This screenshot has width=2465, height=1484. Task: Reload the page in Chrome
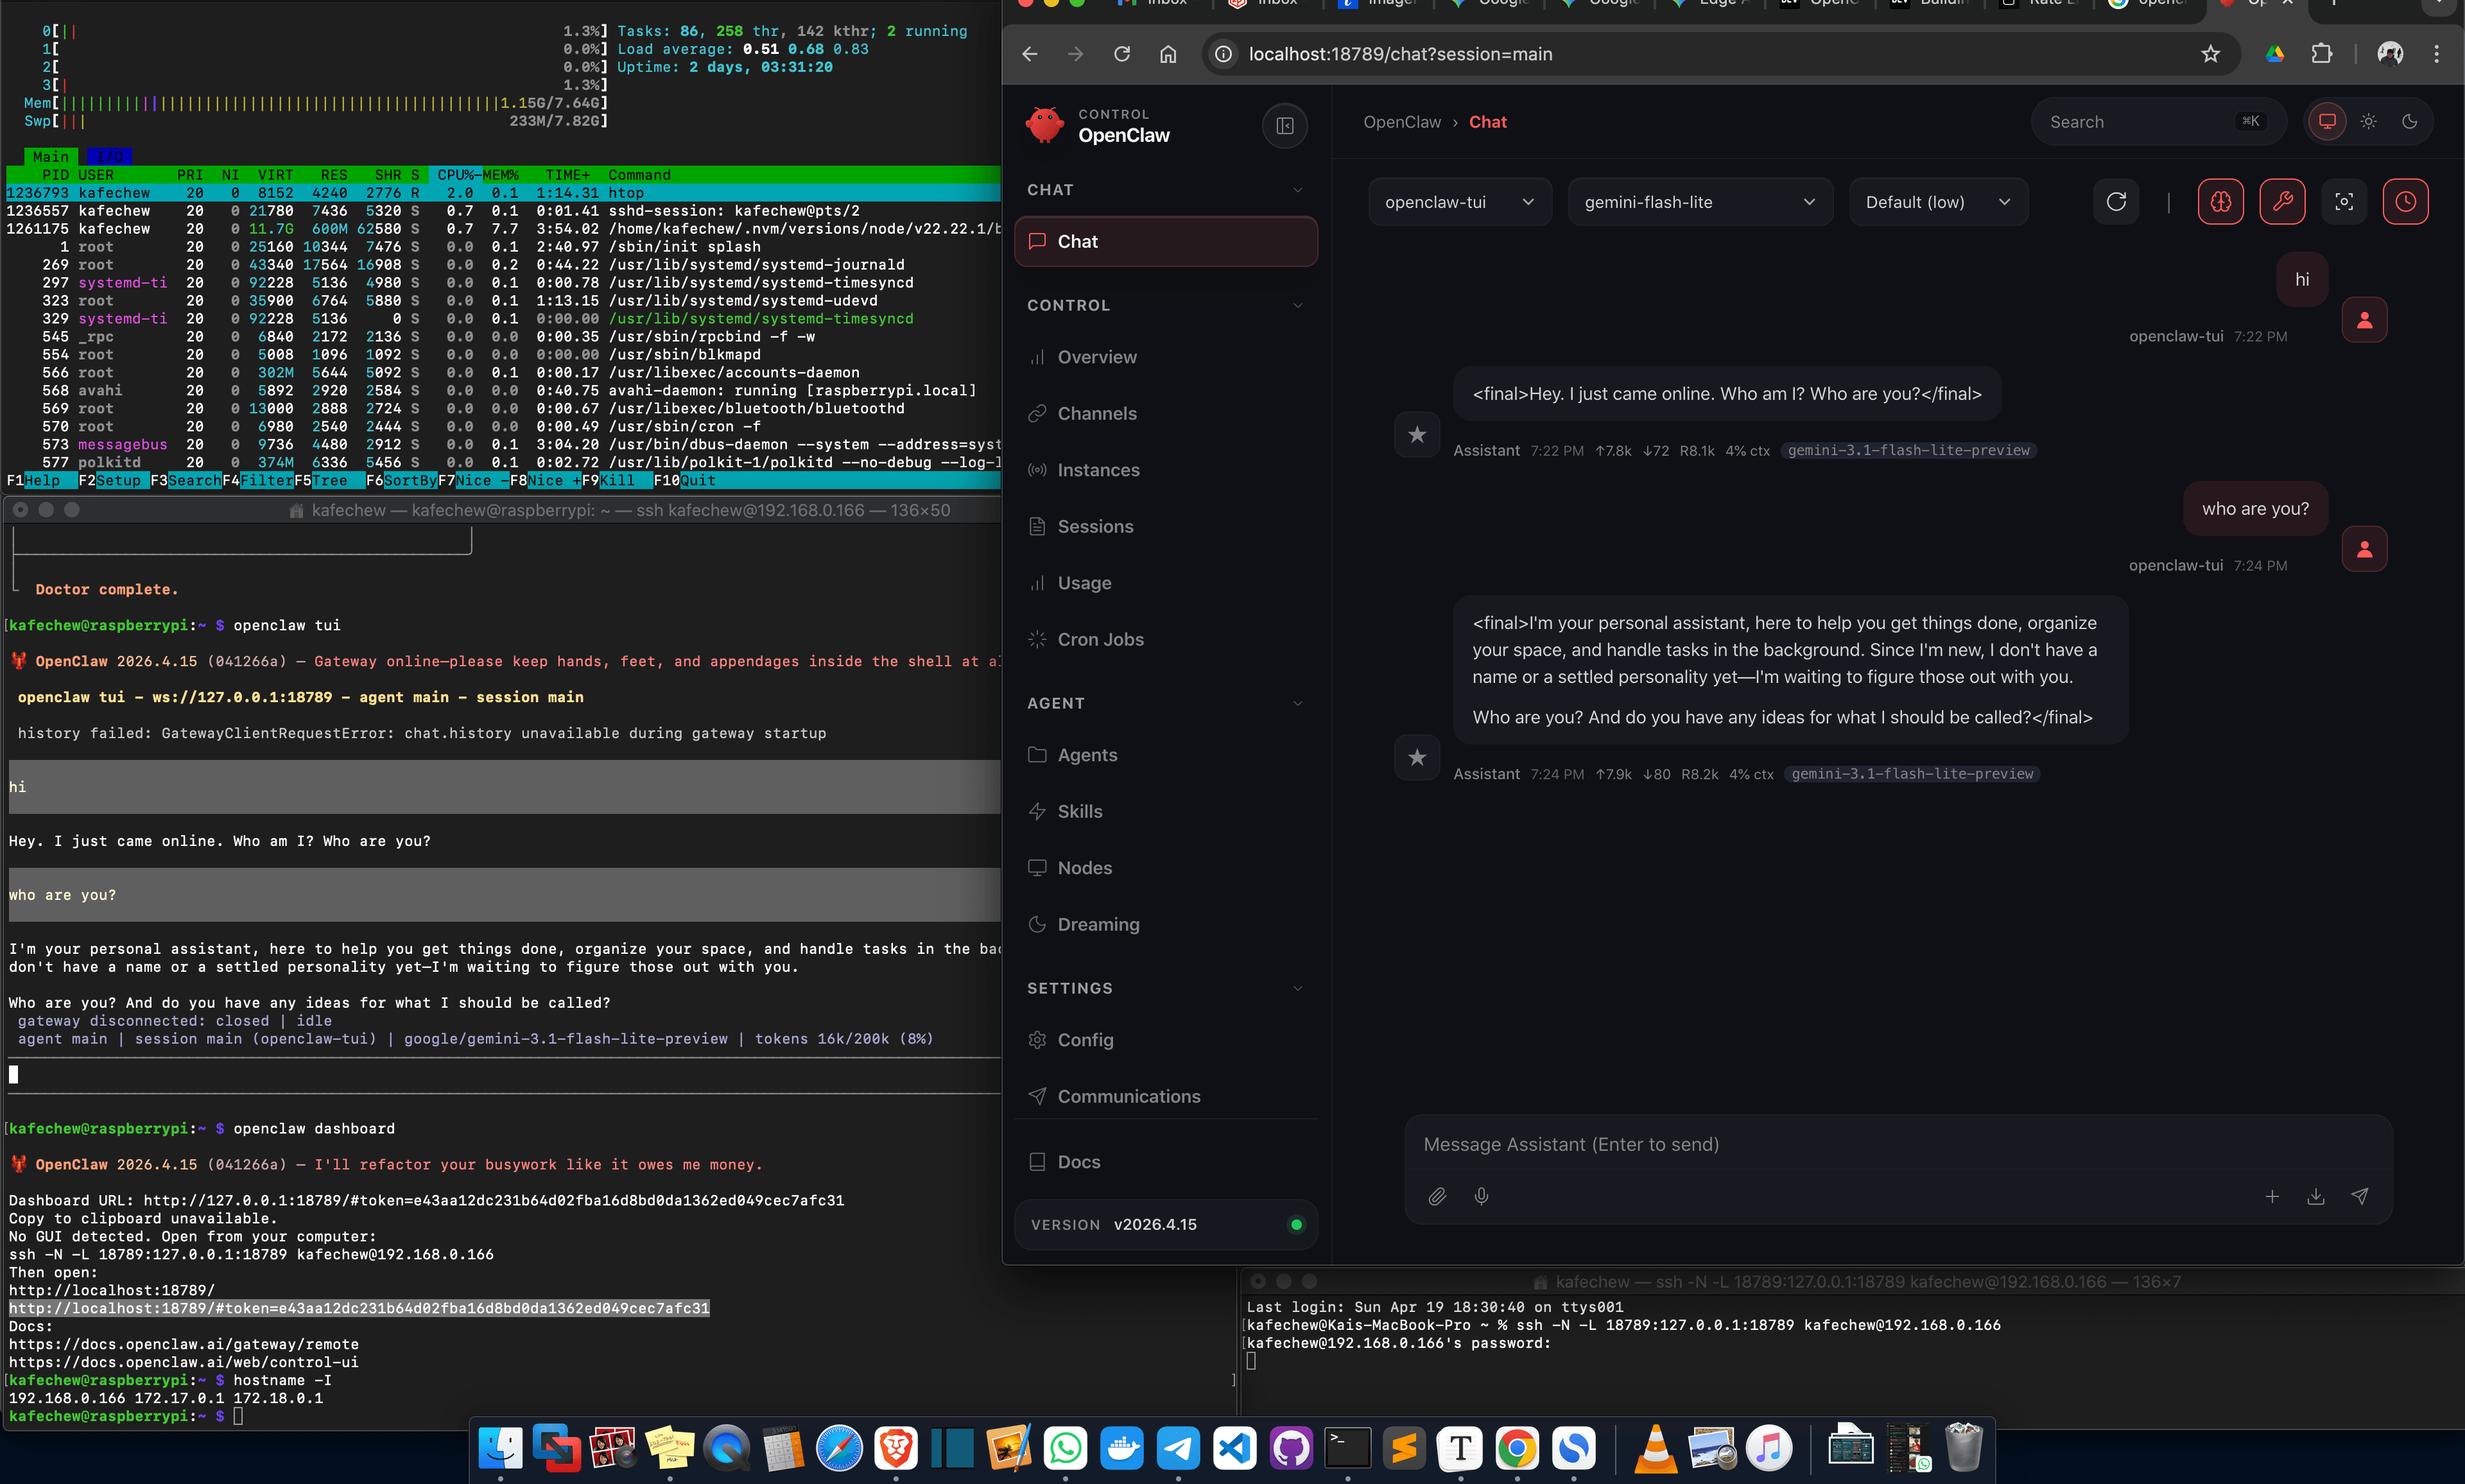click(x=1122, y=54)
